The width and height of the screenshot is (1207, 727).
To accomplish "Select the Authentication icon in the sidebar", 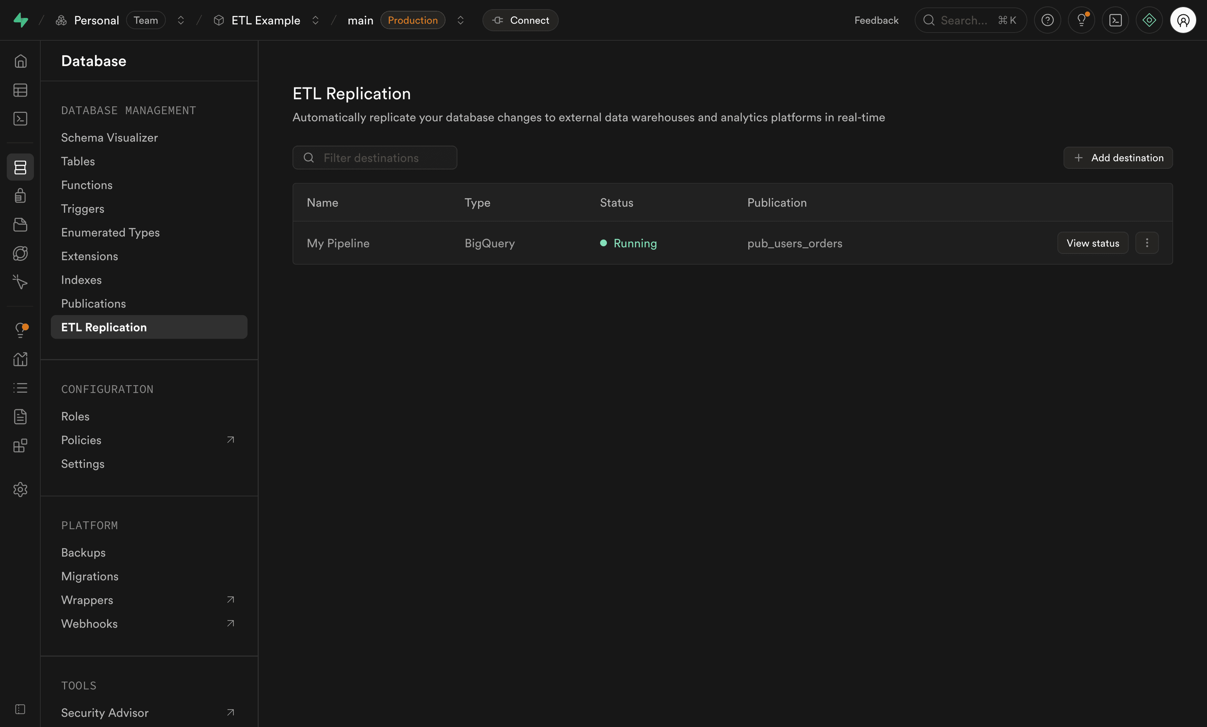I will tap(20, 196).
